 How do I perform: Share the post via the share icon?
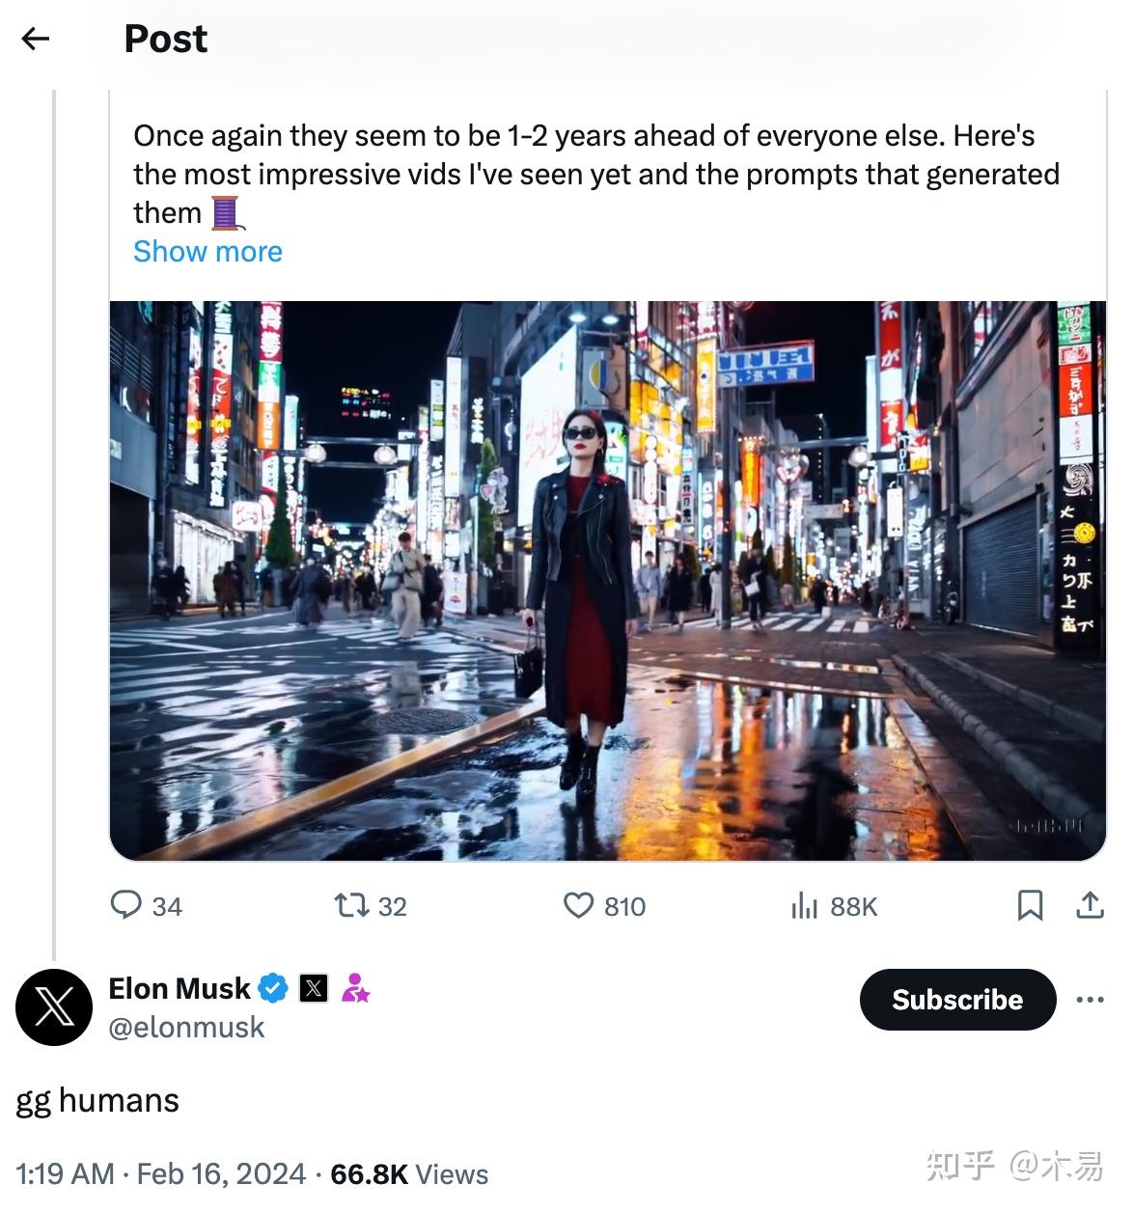point(1090,905)
